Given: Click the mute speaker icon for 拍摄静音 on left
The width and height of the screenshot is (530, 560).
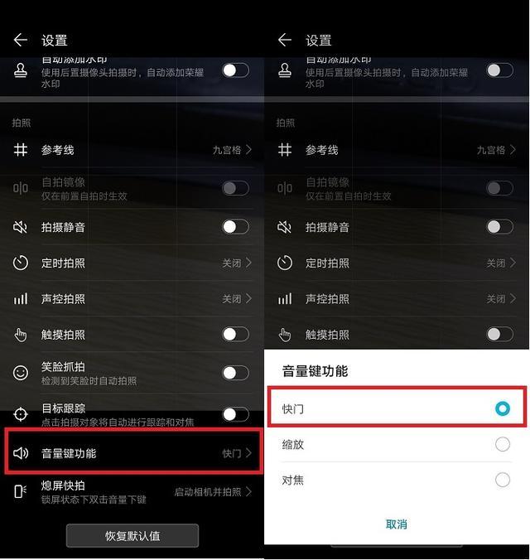Looking at the screenshot, I should point(21,227).
